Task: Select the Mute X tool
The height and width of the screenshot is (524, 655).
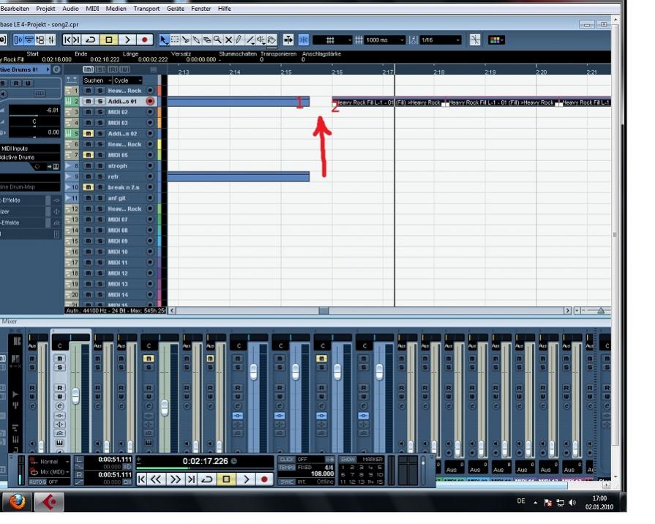Action: [228, 40]
